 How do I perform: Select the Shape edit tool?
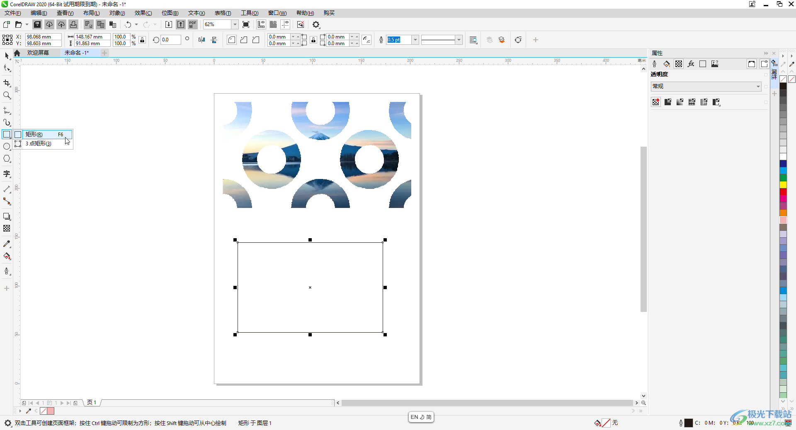click(7, 68)
